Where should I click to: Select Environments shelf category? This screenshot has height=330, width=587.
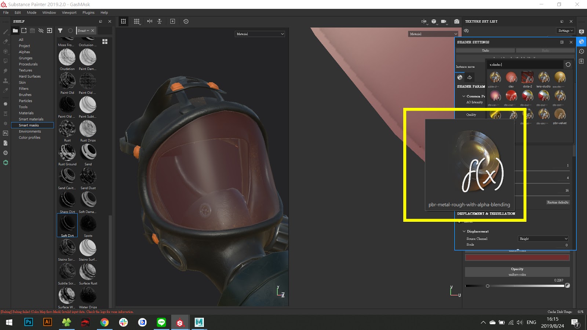pyautogui.click(x=30, y=131)
